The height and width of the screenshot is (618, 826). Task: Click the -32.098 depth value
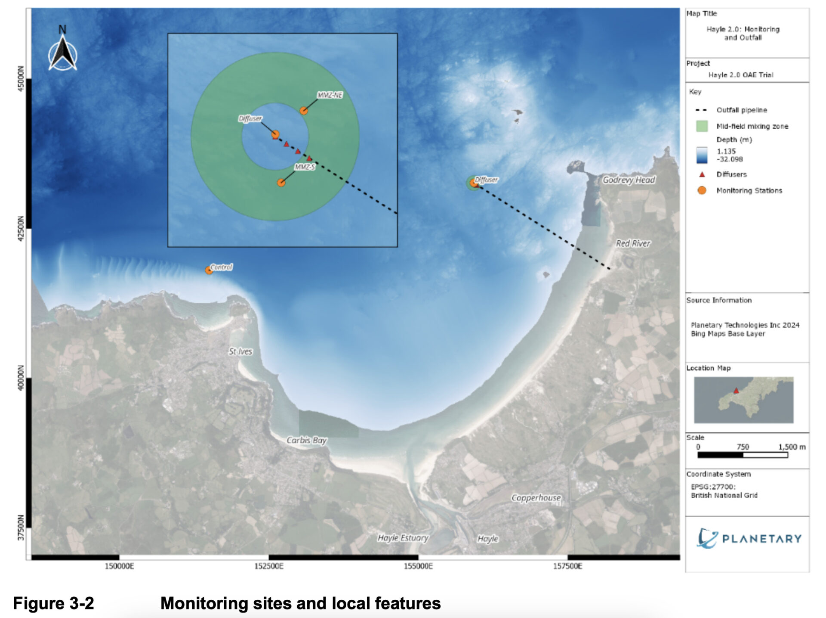tap(730, 159)
